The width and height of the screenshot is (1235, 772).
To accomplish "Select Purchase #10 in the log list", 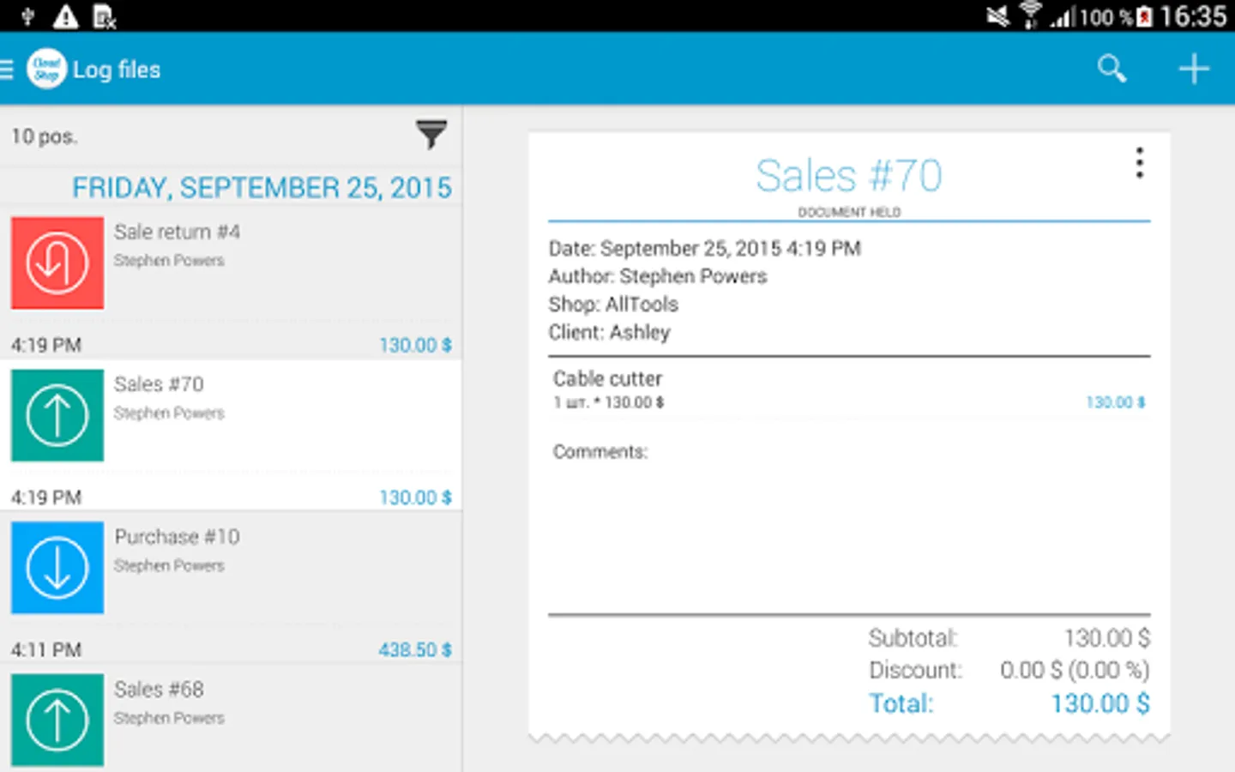I will pos(177,537).
